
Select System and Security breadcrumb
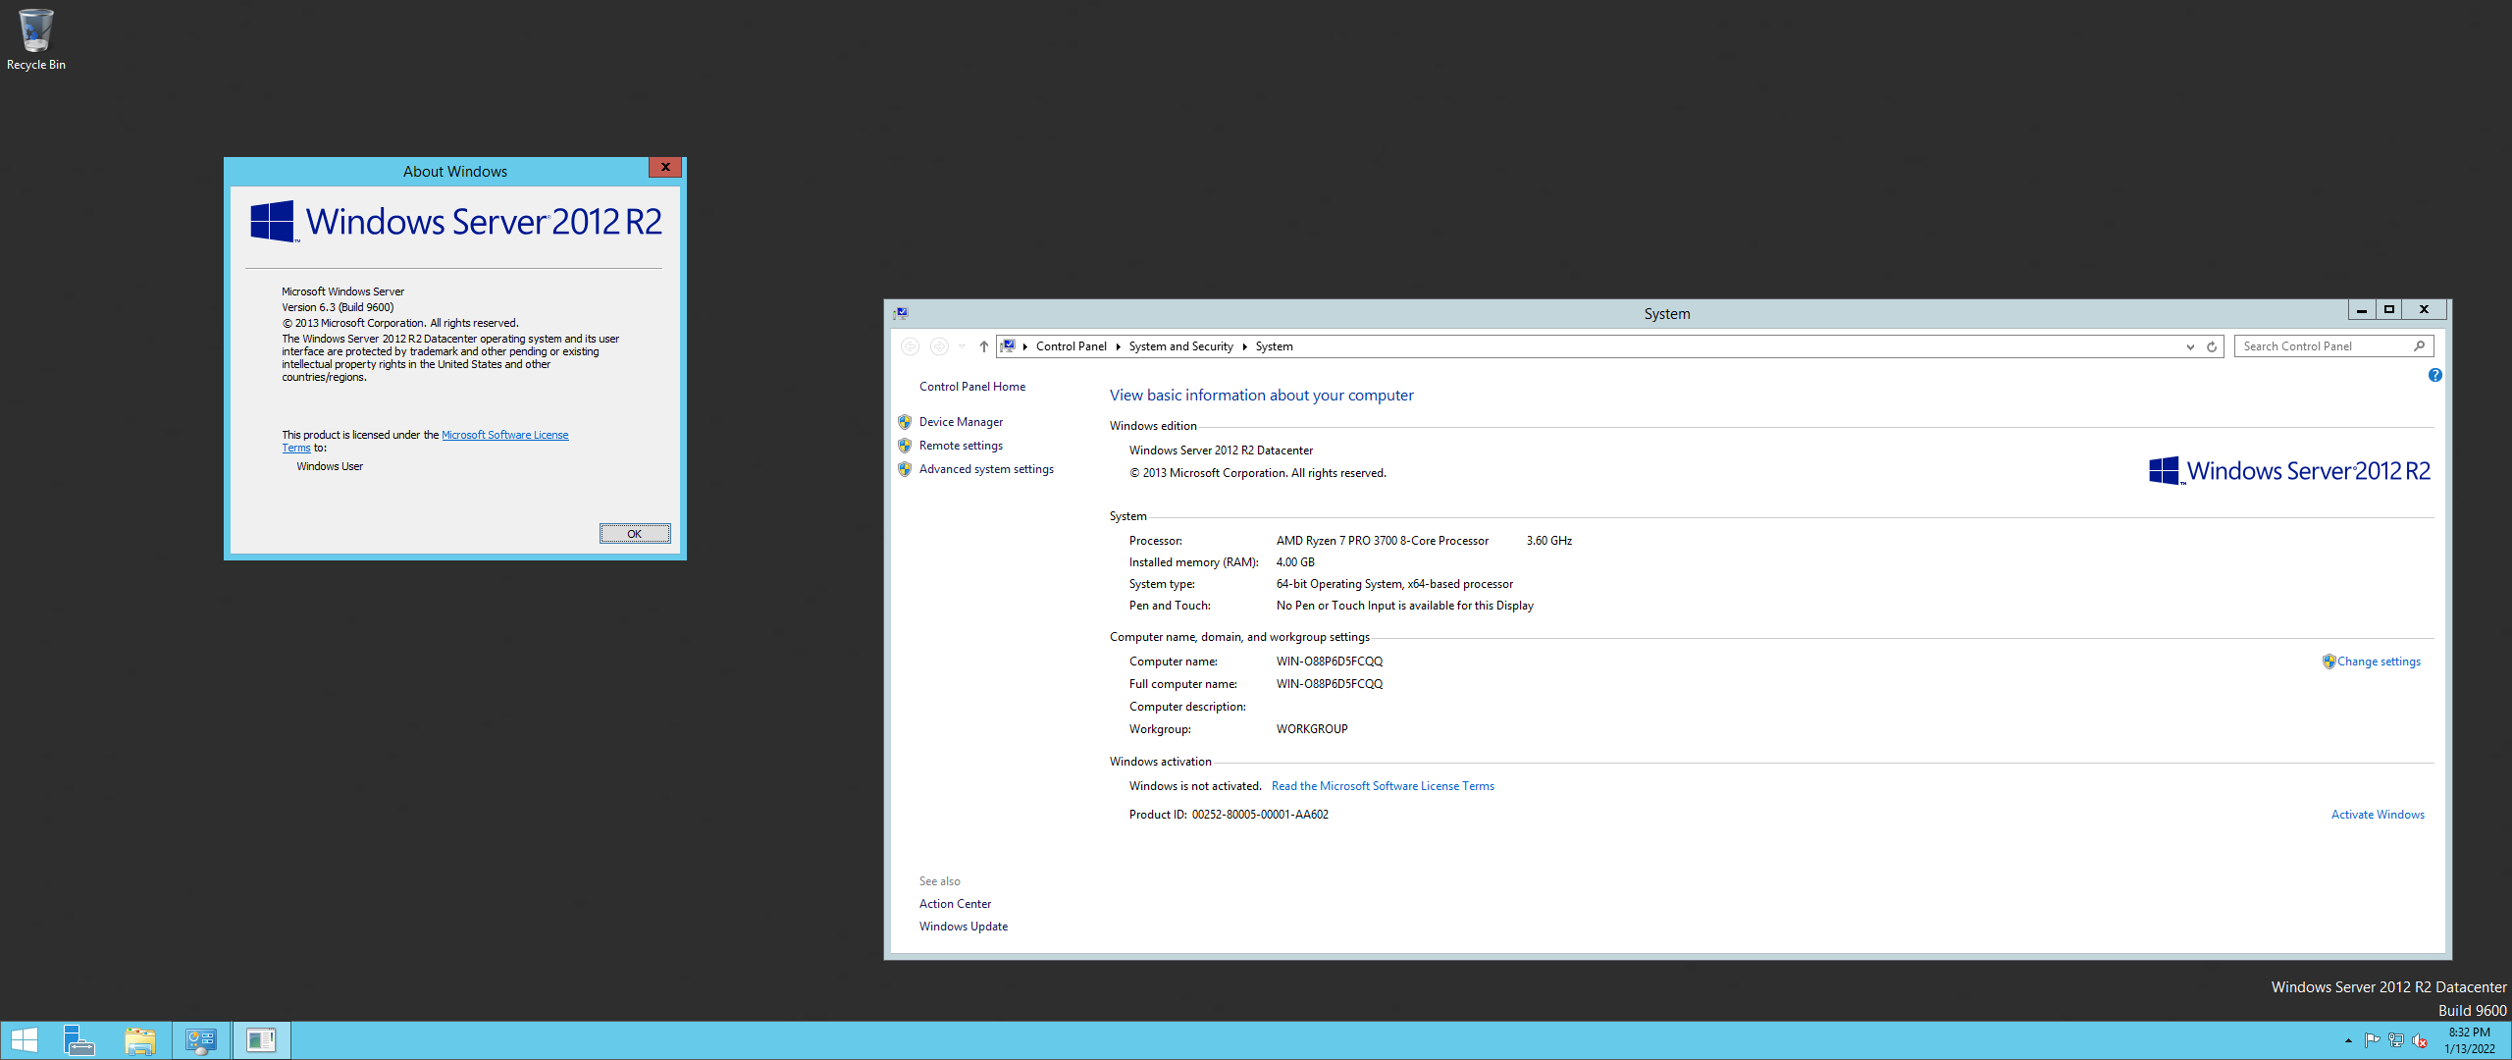pyautogui.click(x=1180, y=346)
